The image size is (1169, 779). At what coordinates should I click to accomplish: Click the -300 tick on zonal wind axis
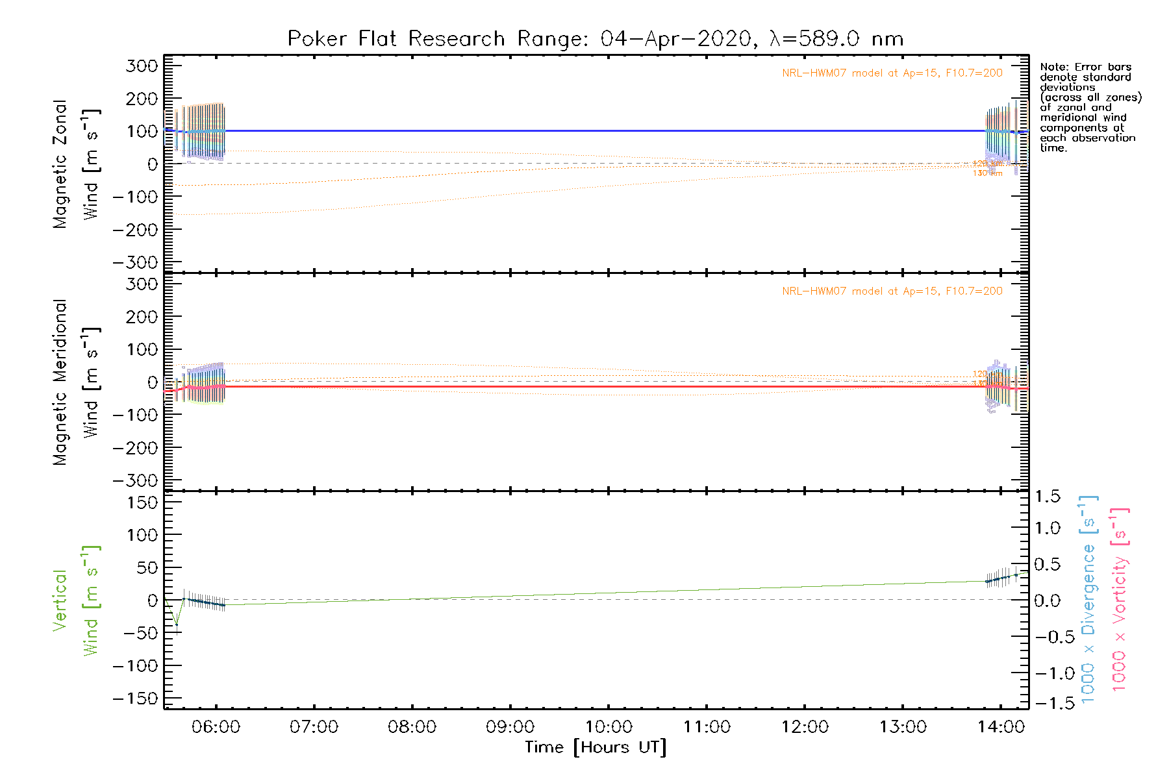point(135,262)
